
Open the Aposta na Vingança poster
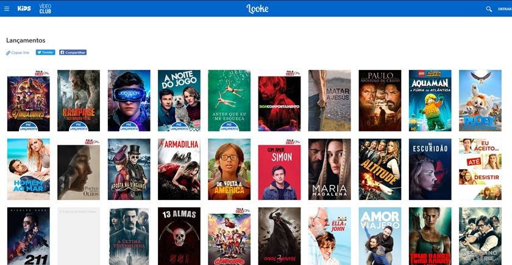coord(129,170)
